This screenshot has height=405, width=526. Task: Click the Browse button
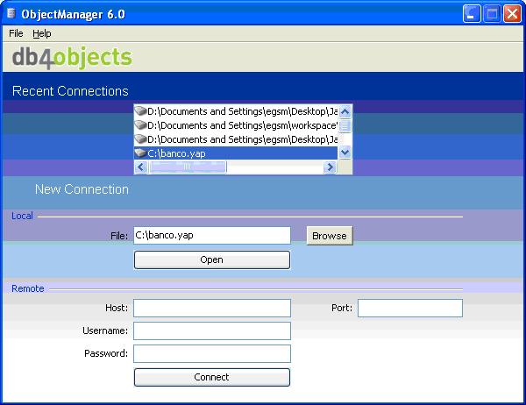click(x=330, y=236)
